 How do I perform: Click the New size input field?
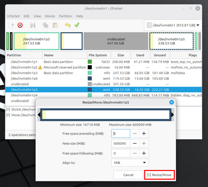121,143
